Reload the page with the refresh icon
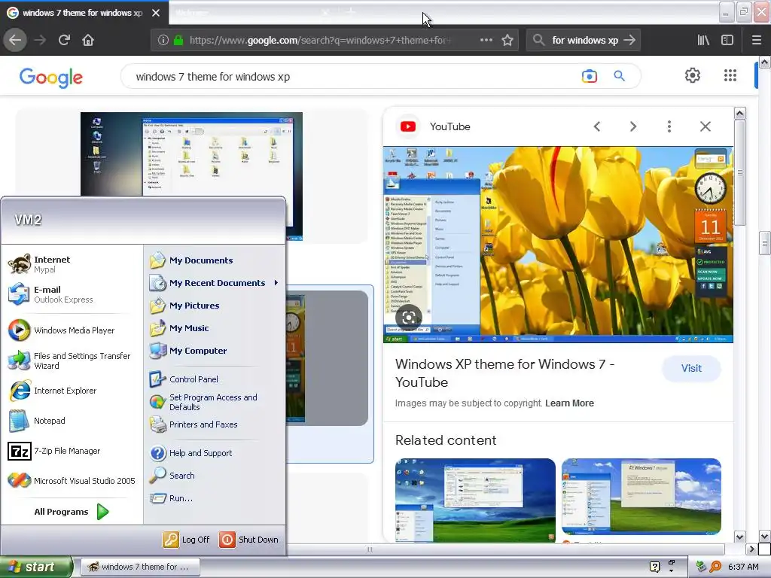This screenshot has width=771, height=578. coord(64,40)
